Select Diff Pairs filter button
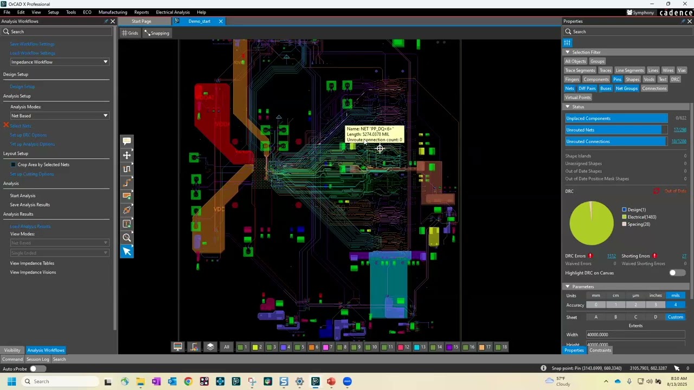The image size is (694, 390). click(x=587, y=88)
